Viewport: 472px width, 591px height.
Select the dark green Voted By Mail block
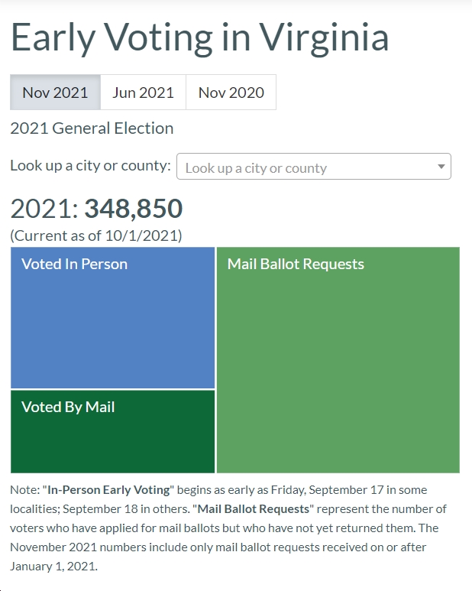112,431
